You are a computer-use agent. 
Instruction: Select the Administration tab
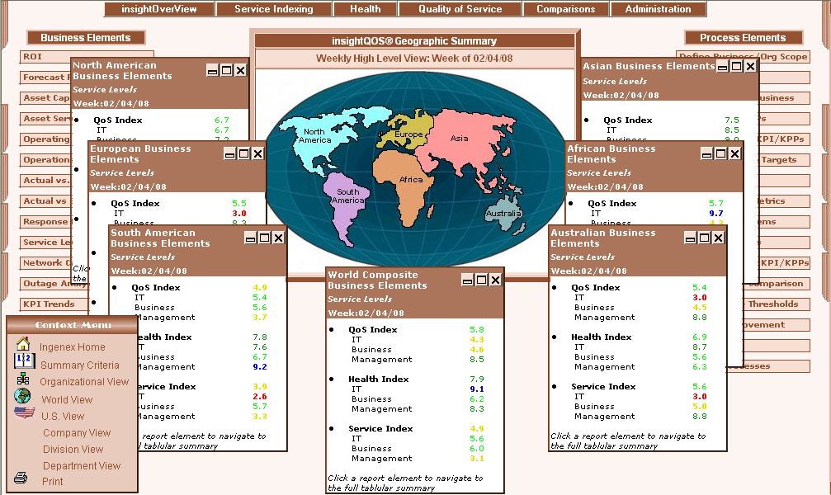coord(658,9)
